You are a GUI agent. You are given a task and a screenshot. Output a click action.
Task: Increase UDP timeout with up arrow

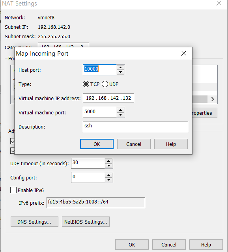(109, 161)
